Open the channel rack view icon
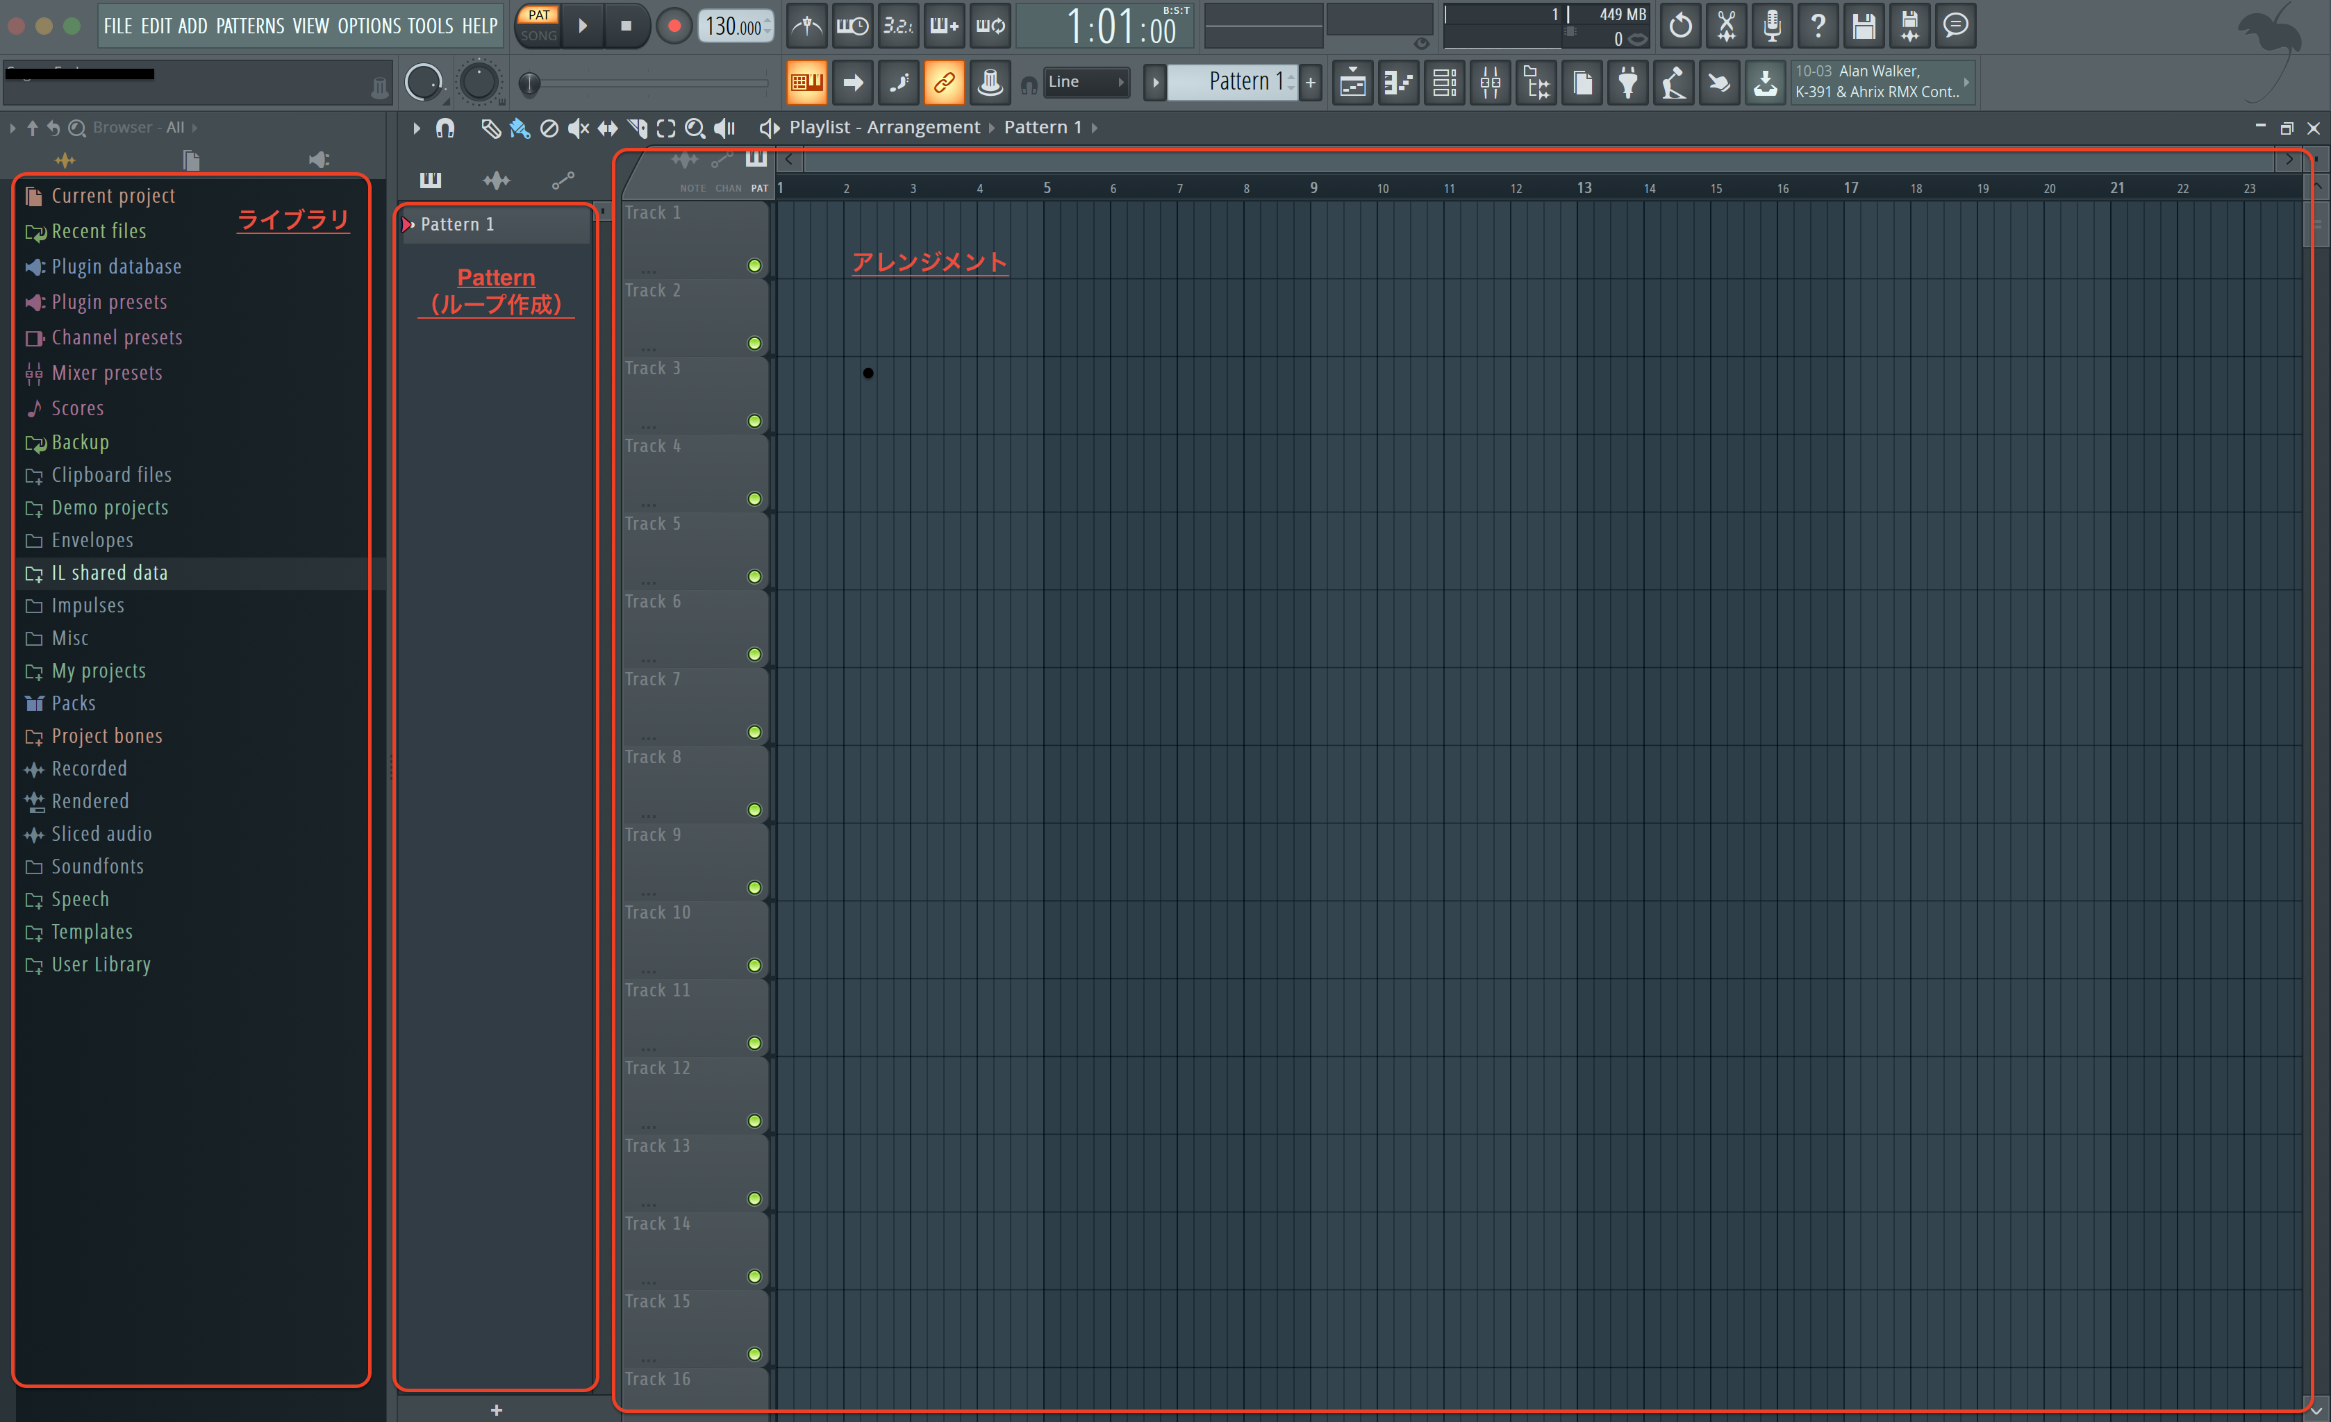 [x=1445, y=82]
